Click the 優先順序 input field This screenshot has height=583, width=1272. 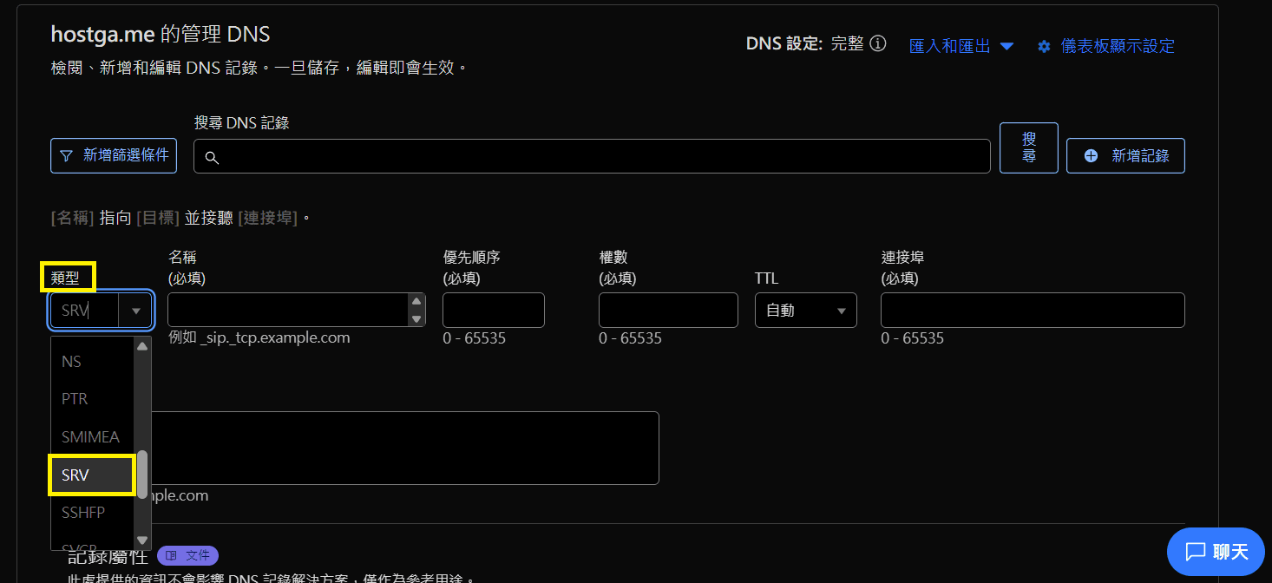[494, 310]
